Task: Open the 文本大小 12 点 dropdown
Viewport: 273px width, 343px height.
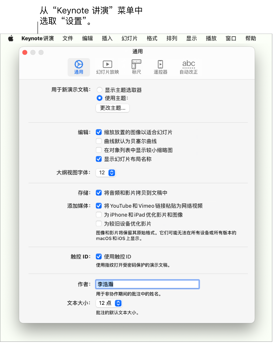Action: click(x=109, y=303)
